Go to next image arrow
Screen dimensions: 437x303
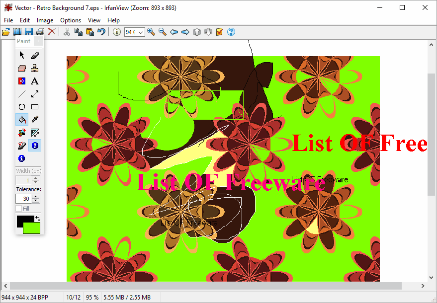tap(185, 32)
